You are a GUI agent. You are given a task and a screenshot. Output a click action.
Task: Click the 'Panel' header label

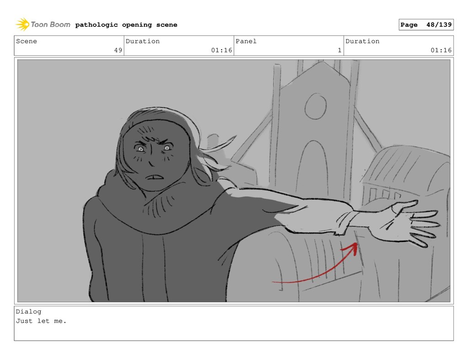coord(246,41)
